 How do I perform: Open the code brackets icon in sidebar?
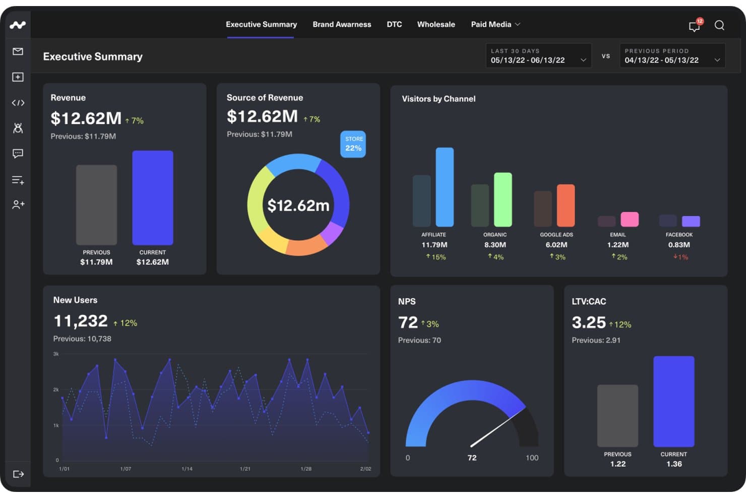tap(18, 103)
